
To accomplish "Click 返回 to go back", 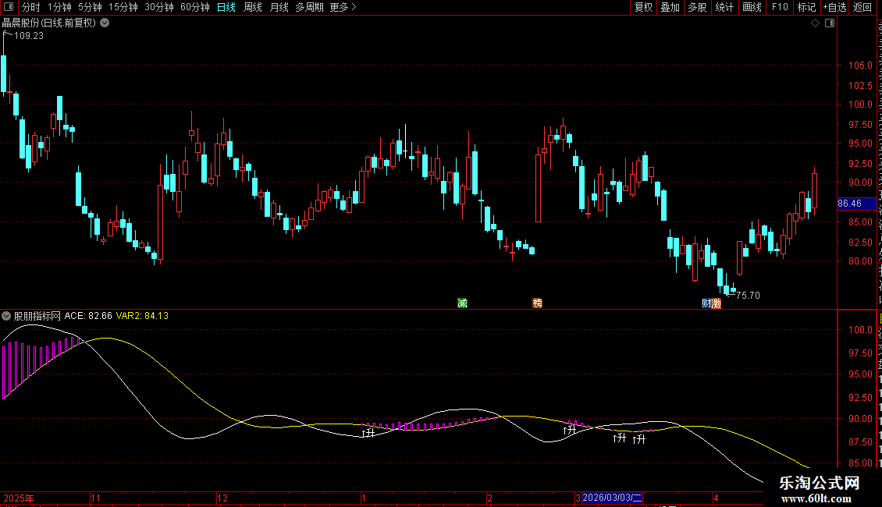I will tap(862, 7).
